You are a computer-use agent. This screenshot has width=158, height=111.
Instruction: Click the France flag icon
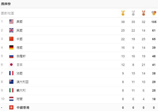11,73
